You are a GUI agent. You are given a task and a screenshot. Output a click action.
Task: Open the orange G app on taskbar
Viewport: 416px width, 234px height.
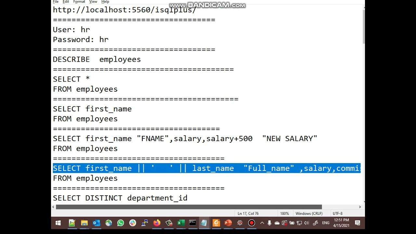pos(216,223)
